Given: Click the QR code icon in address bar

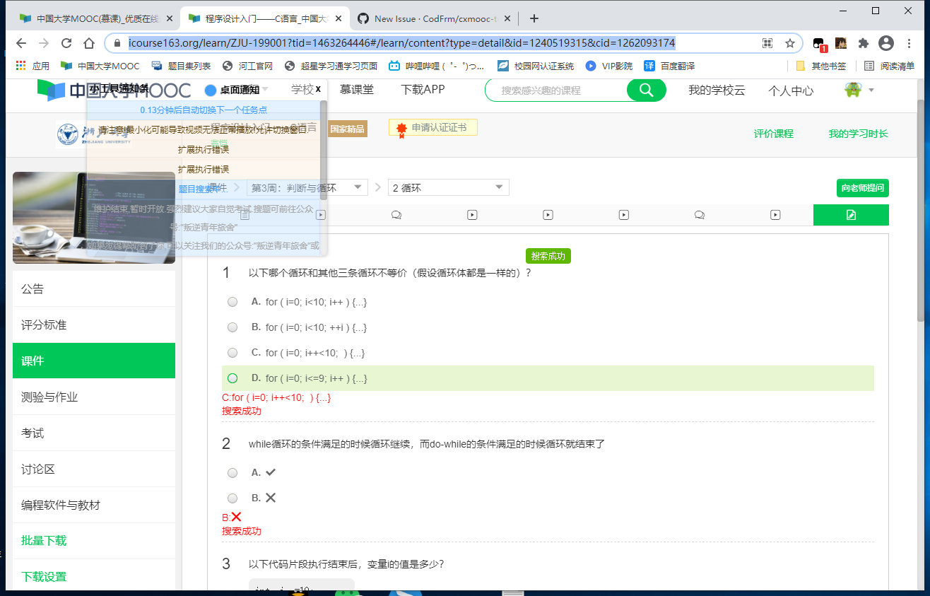Looking at the screenshot, I should tap(767, 43).
